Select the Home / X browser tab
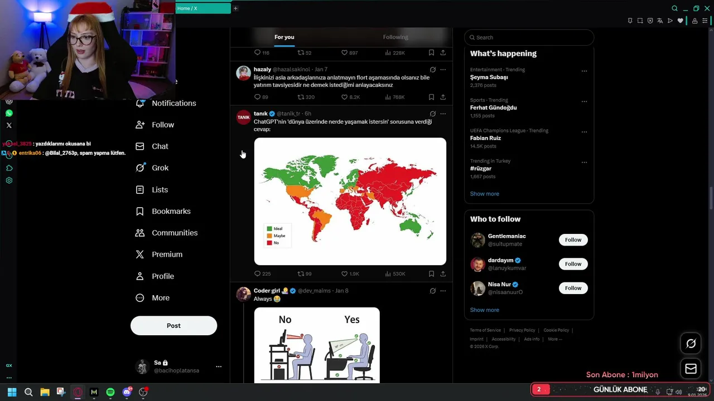The width and height of the screenshot is (714, 401). tap(203, 8)
